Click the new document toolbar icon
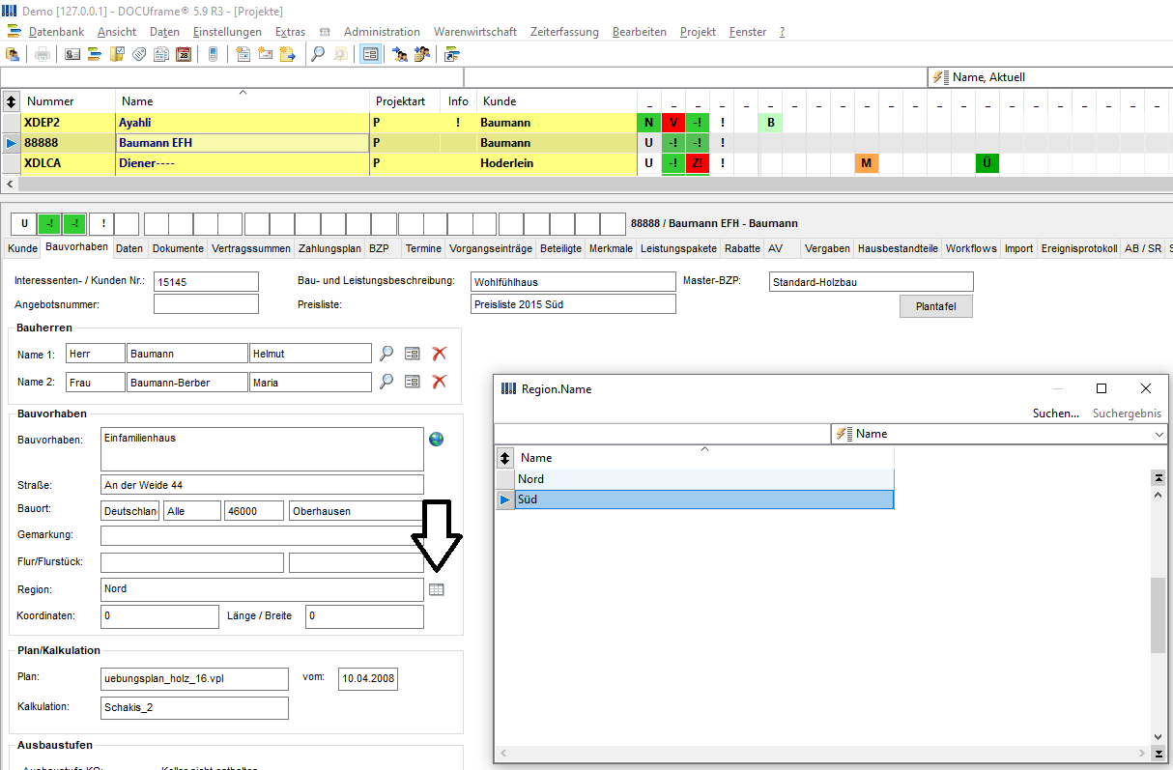 (x=243, y=54)
